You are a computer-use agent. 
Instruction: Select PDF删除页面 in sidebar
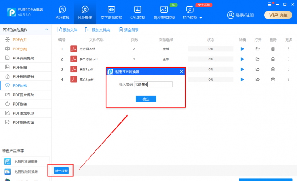pyautogui.click(x=26, y=122)
